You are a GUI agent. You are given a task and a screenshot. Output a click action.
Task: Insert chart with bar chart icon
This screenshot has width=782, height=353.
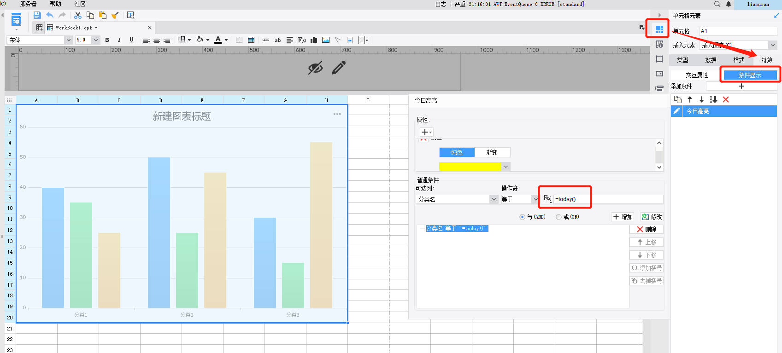(314, 40)
